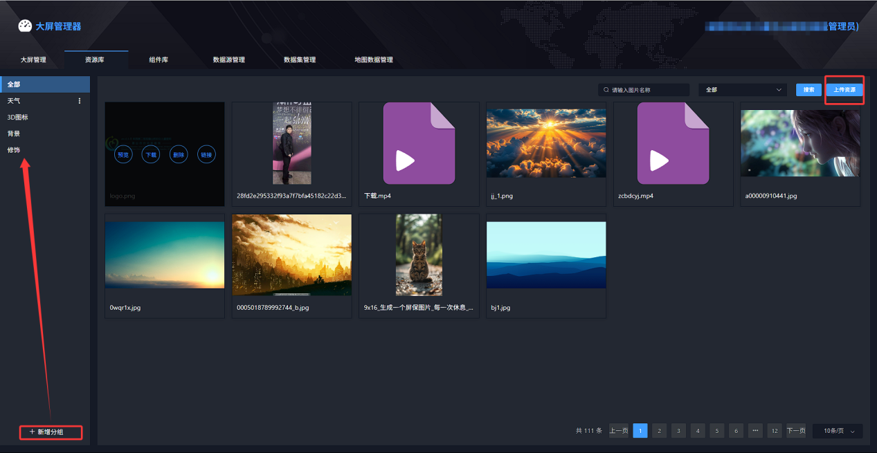The width and height of the screenshot is (877, 453).
Task: Jump to page 5
Action: (717, 431)
